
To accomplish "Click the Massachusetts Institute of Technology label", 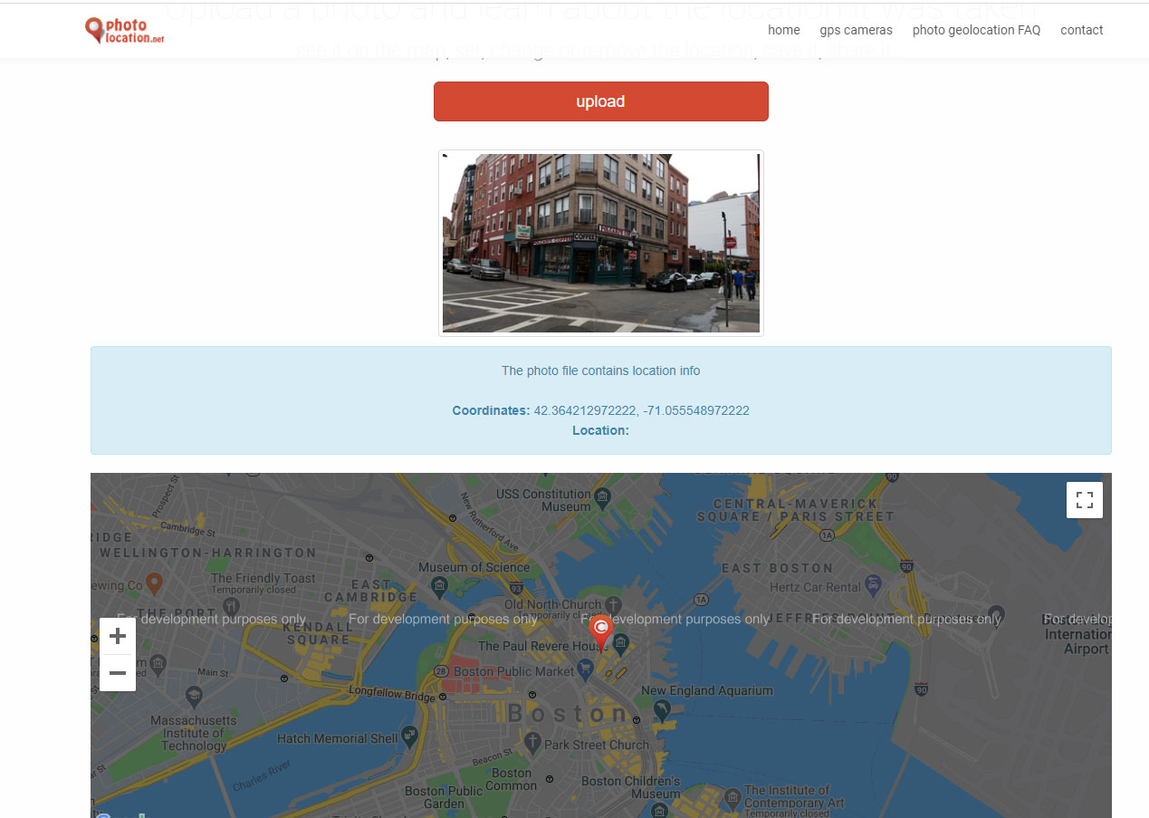I will click(x=194, y=733).
